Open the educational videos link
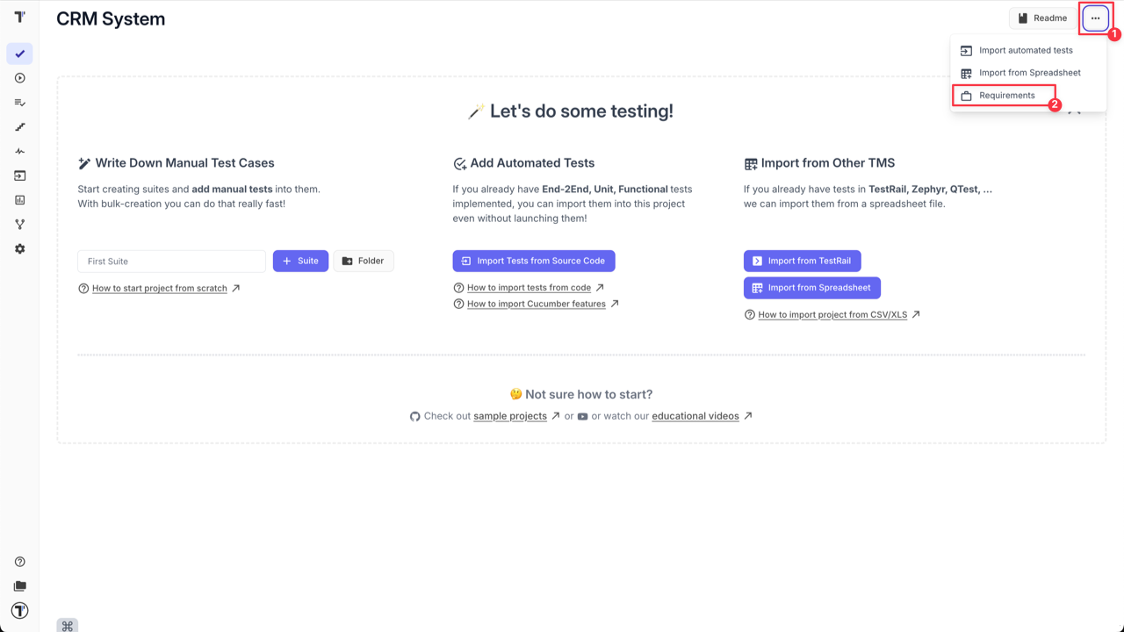1124x632 pixels. [695, 415]
